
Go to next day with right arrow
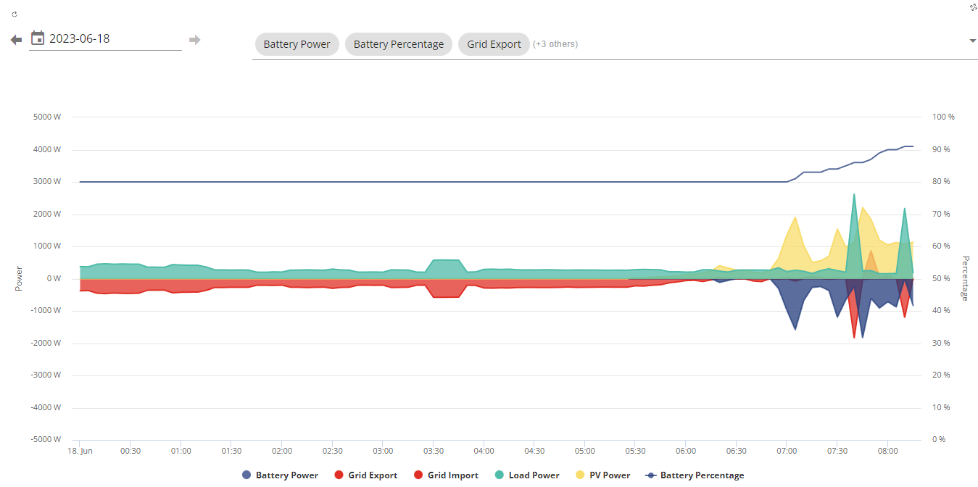pos(194,39)
